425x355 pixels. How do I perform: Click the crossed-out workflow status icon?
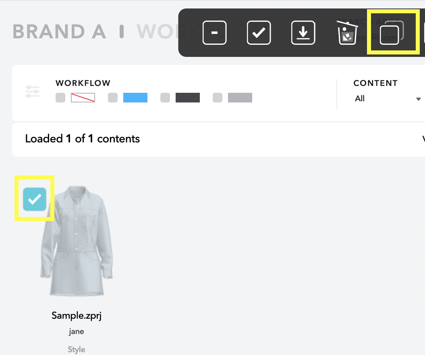click(x=83, y=97)
